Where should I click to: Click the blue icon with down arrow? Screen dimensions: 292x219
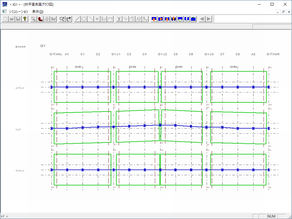pos(174,19)
